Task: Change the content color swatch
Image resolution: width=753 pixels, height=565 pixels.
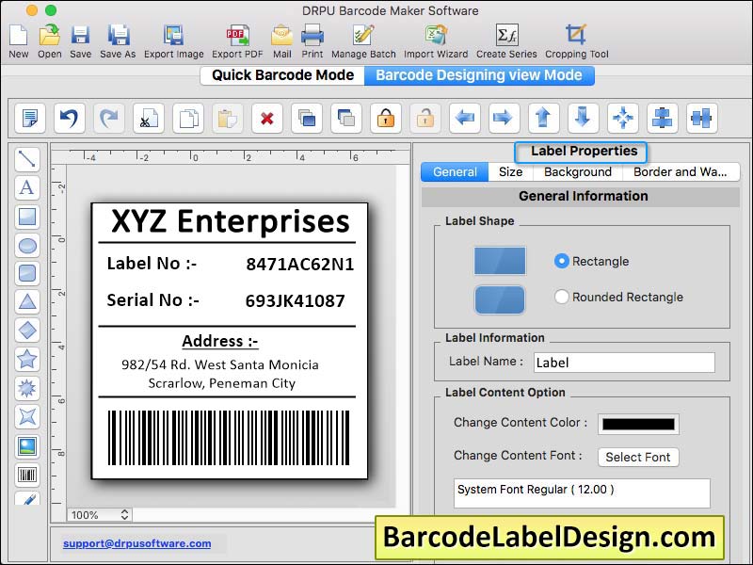Action: [x=636, y=423]
